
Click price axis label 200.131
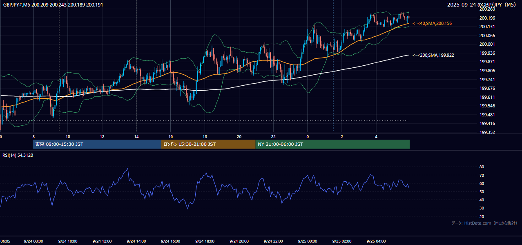(x=487, y=27)
